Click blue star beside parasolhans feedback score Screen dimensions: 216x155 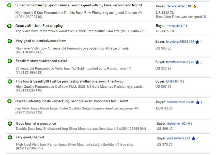click(193, 138)
